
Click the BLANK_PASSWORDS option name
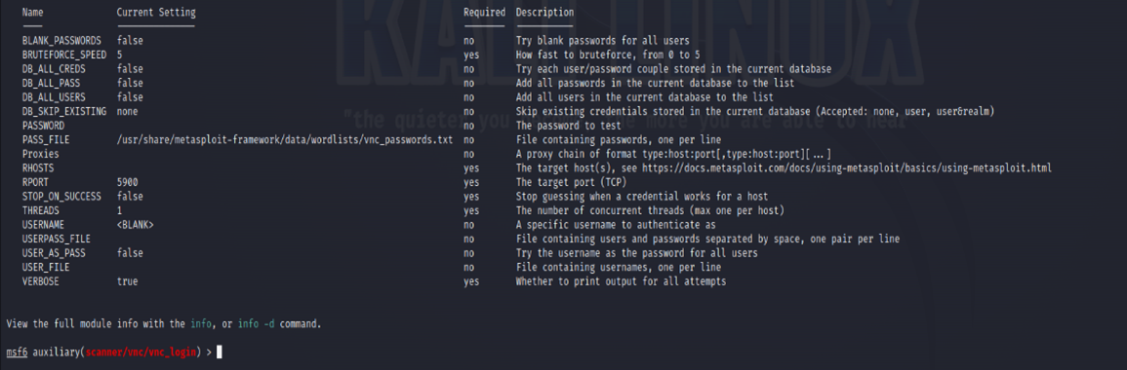coord(61,41)
